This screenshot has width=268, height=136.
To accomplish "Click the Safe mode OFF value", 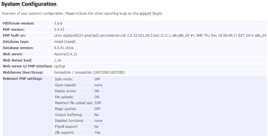I will pyautogui.click(x=98, y=79).
